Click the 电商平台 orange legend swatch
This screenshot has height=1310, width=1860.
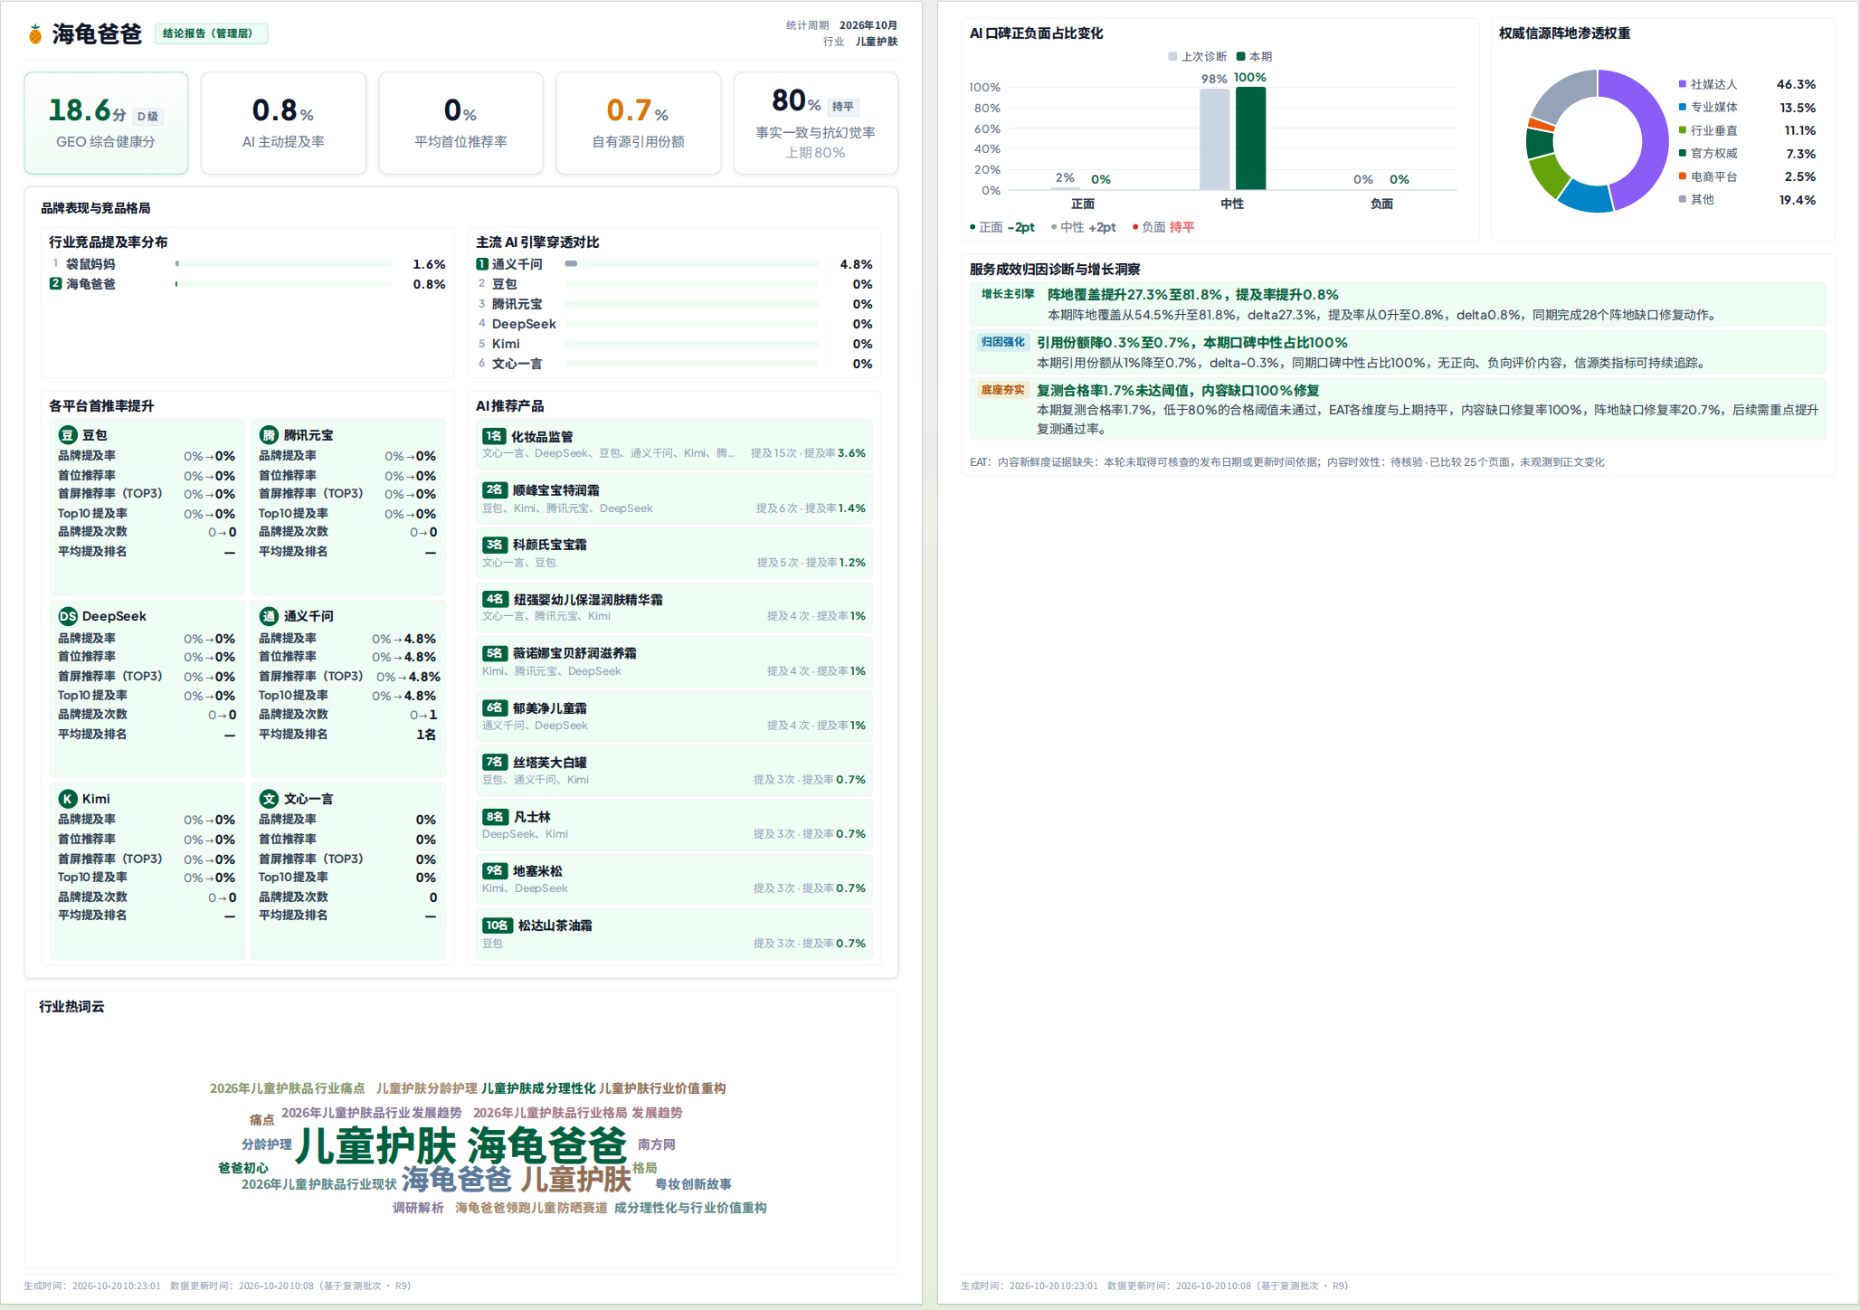coord(1683,176)
